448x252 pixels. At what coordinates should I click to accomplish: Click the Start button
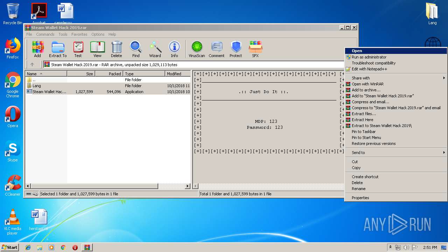(10, 247)
